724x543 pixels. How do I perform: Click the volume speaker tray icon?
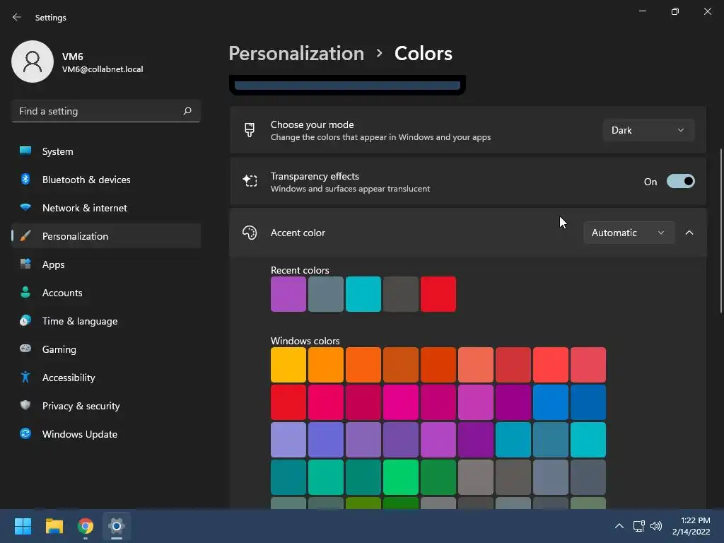pos(655,526)
